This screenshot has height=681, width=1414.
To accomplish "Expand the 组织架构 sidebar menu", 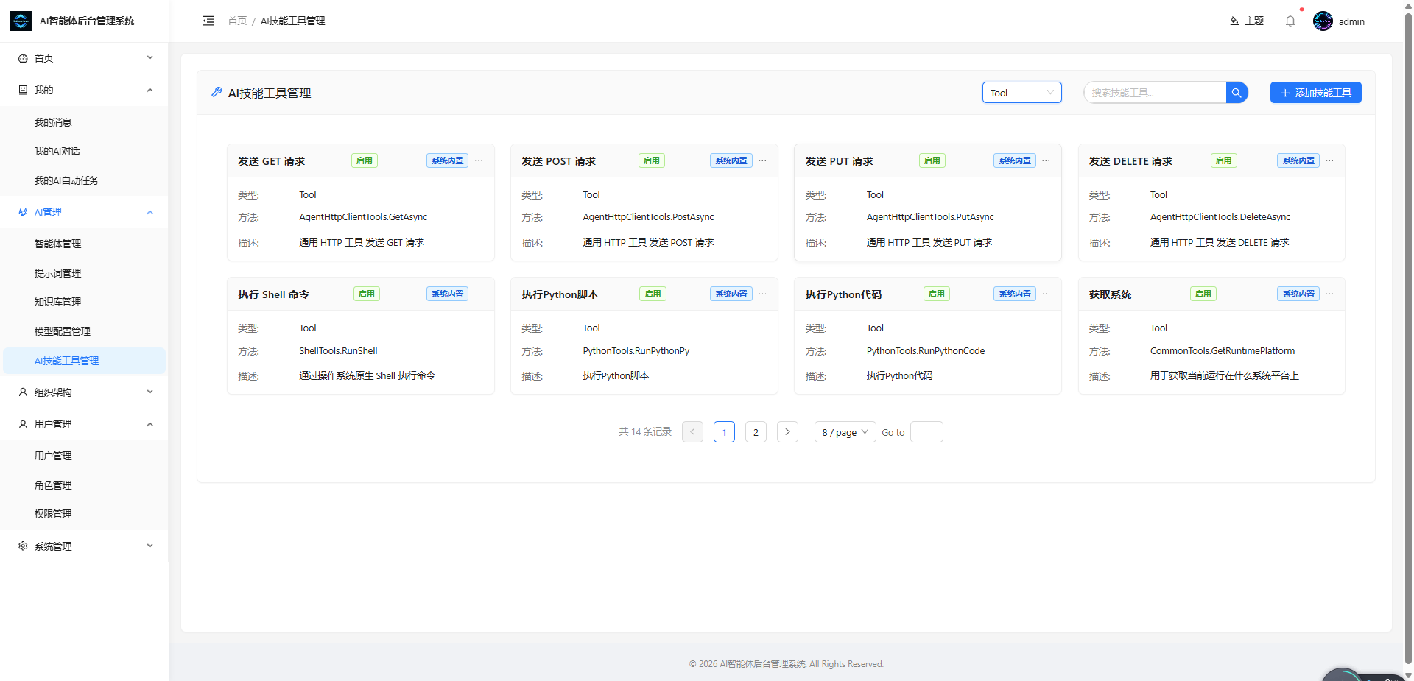I will (x=84, y=392).
